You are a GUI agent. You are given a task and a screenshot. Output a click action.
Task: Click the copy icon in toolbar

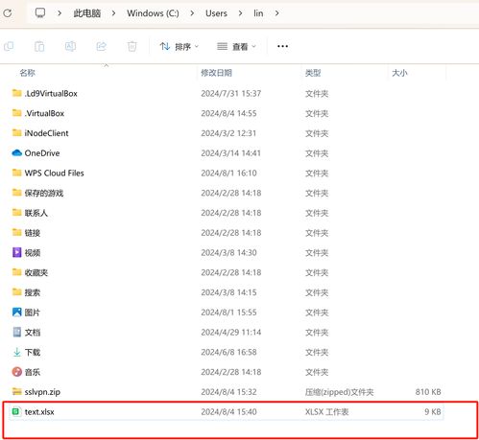[9, 47]
